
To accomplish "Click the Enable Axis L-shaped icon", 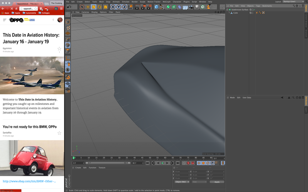I will [x=68, y=58].
